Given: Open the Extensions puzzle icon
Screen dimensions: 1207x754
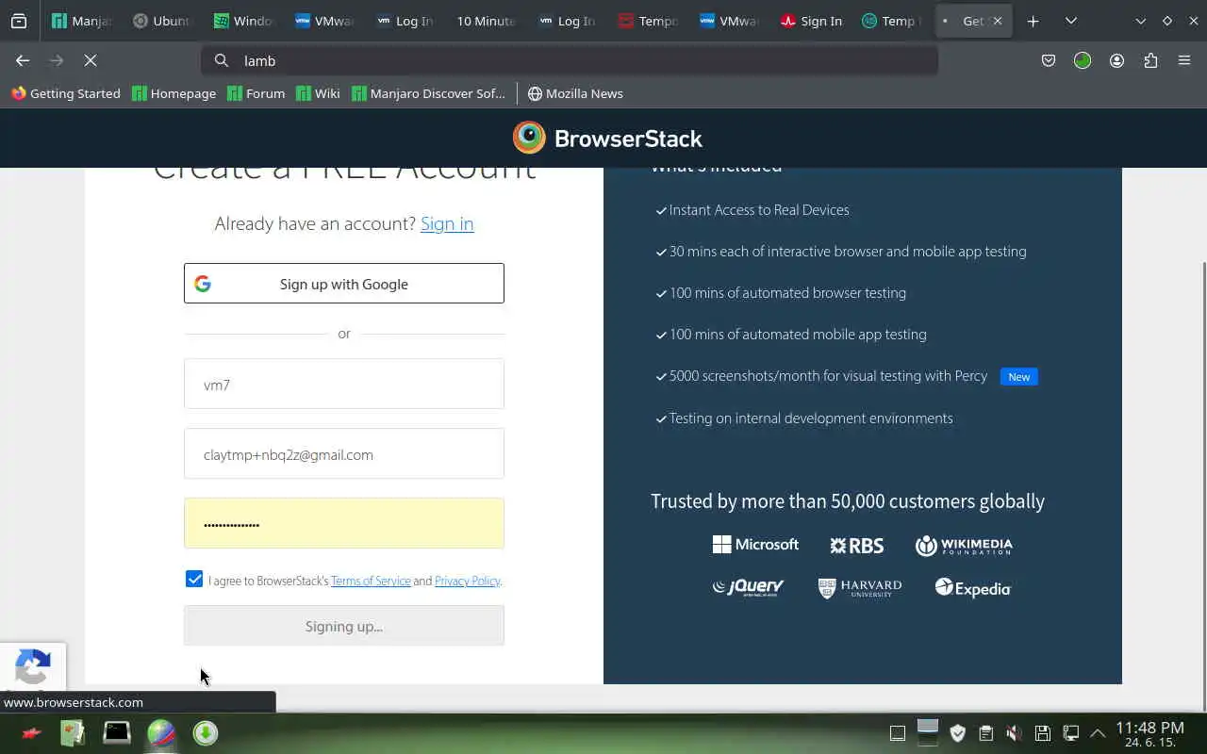Looking at the screenshot, I should coord(1150,60).
